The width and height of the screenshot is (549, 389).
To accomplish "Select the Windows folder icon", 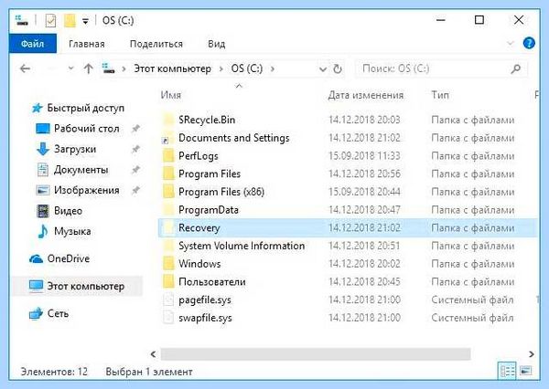I will tap(168, 264).
